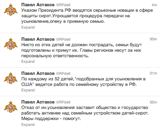Open avatar of the 35m tweet
This screenshot has height=129, width=160.
click(x=11, y=107)
